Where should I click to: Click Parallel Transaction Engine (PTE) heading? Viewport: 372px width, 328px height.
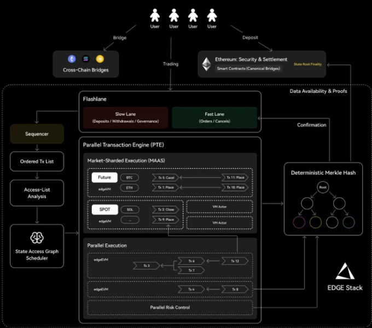tap(124, 145)
